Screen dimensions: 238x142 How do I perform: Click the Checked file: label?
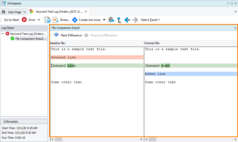[152, 43]
